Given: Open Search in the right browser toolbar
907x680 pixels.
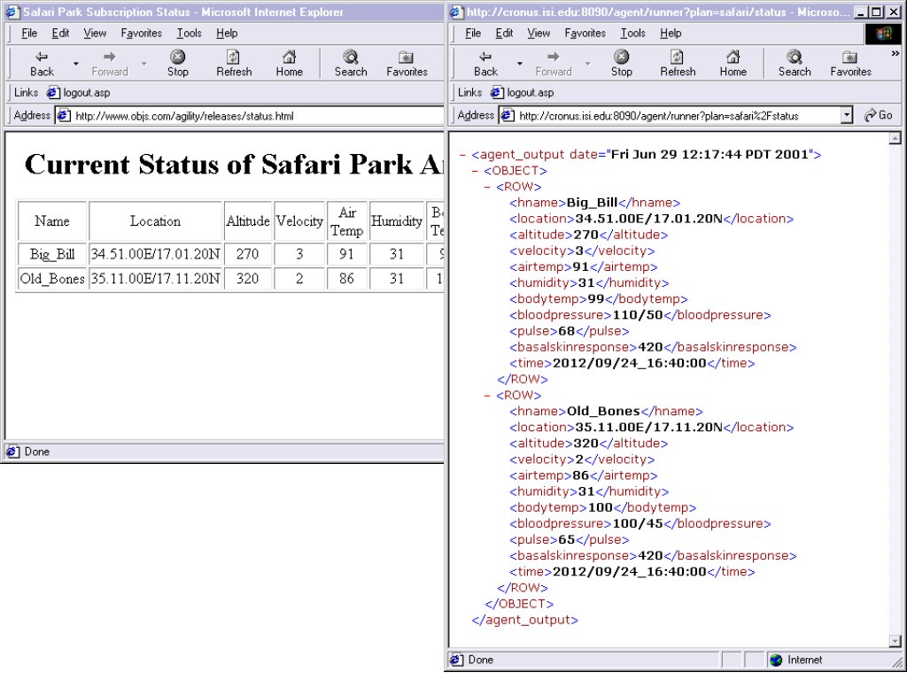Looking at the screenshot, I should (x=795, y=62).
